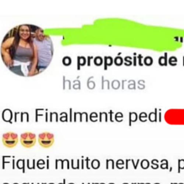This screenshot has height=184, width=184.
Task: Click the red redacted name mark
Action: [x=174, y=117]
